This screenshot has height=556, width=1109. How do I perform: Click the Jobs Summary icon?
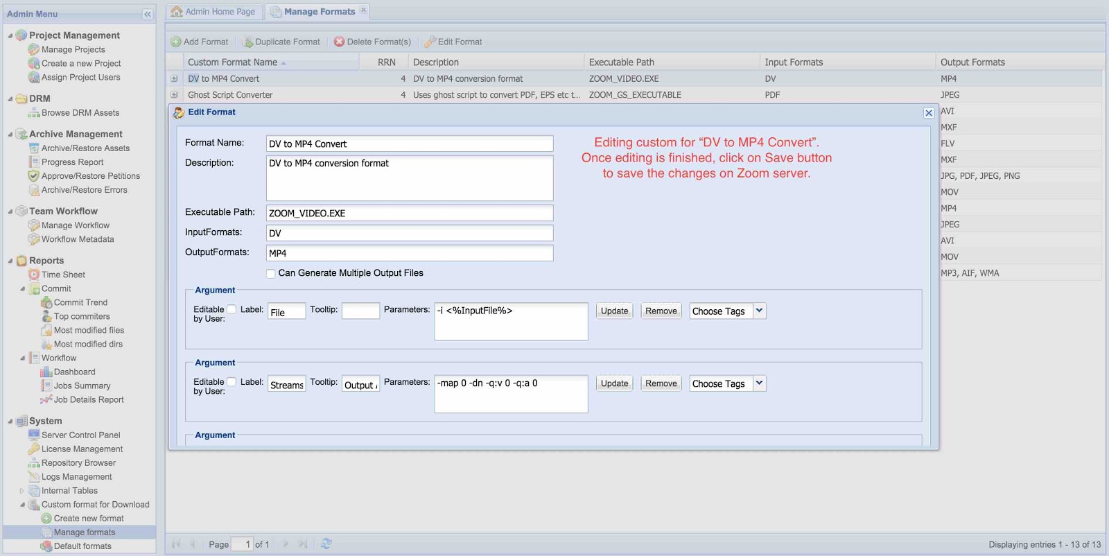tap(46, 385)
